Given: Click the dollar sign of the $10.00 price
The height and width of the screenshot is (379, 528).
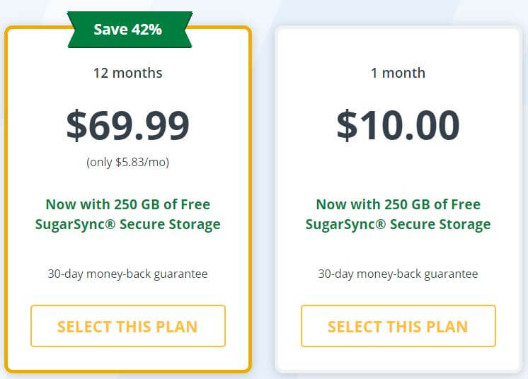Looking at the screenshot, I should [x=348, y=125].
